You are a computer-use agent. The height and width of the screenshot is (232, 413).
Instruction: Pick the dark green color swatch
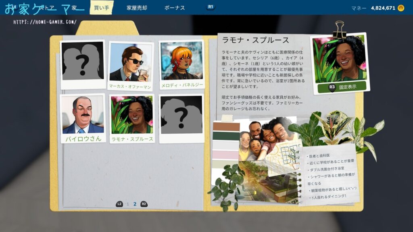tap(226, 136)
